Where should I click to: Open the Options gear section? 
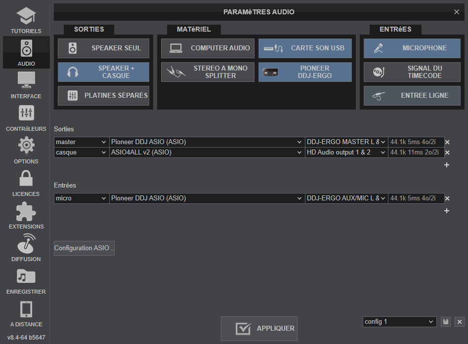(26, 150)
